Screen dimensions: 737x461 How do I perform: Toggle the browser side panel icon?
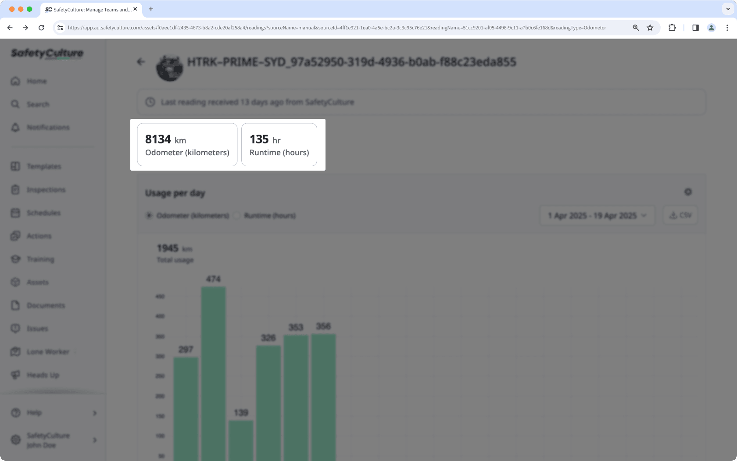[x=695, y=28]
